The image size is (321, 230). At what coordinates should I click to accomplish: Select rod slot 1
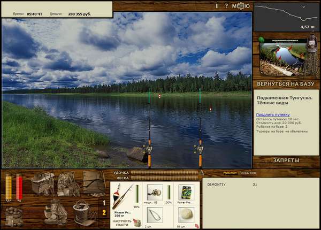coord(104,203)
